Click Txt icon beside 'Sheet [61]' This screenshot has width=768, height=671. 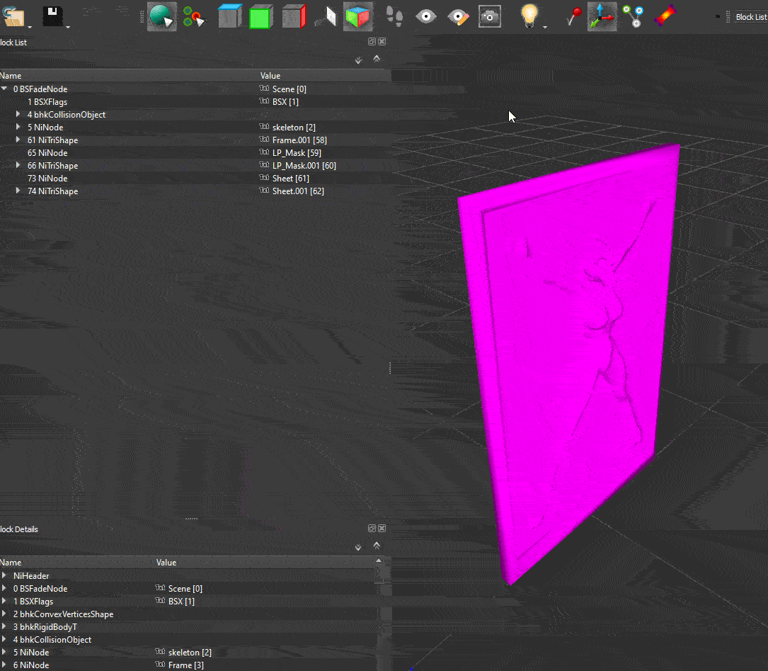pyautogui.click(x=265, y=177)
